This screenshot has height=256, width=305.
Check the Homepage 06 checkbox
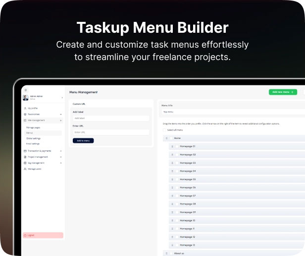(177, 188)
